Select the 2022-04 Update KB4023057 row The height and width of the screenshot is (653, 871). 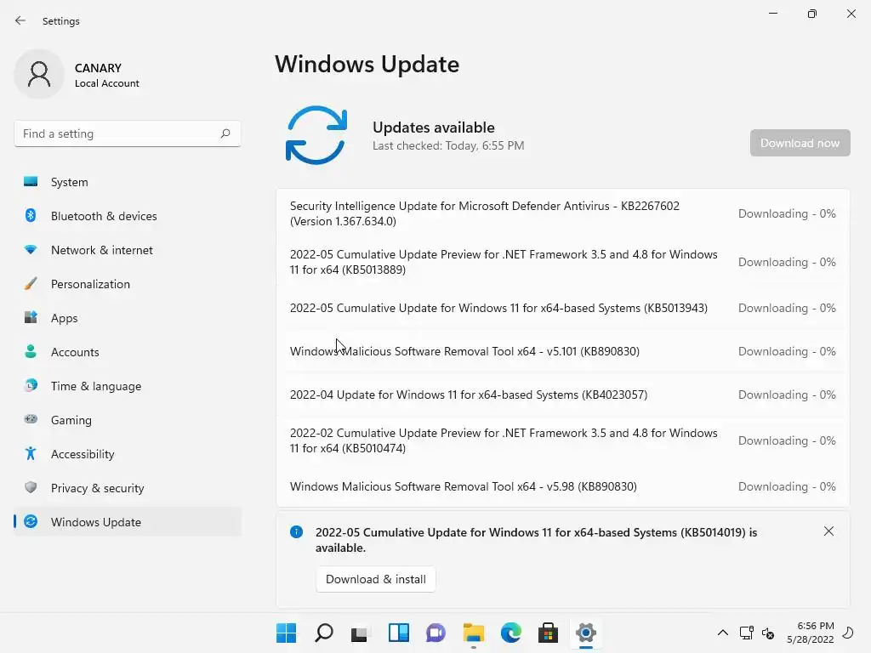tap(563, 395)
